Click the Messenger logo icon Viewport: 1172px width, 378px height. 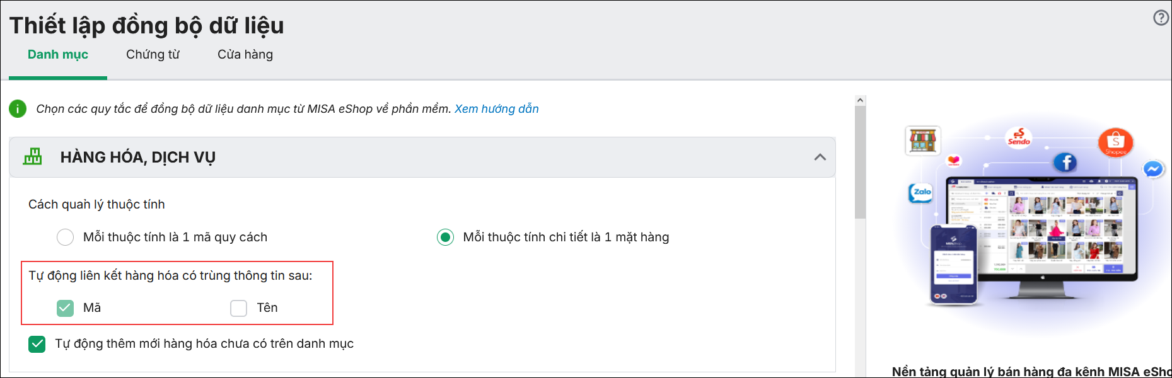(1153, 169)
